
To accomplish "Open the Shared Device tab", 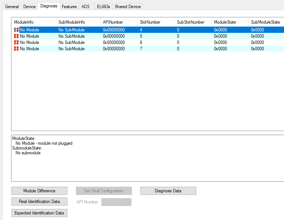I will click(x=128, y=7).
